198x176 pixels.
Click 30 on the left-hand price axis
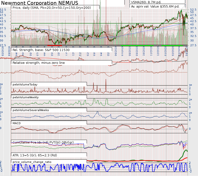(2, 40)
